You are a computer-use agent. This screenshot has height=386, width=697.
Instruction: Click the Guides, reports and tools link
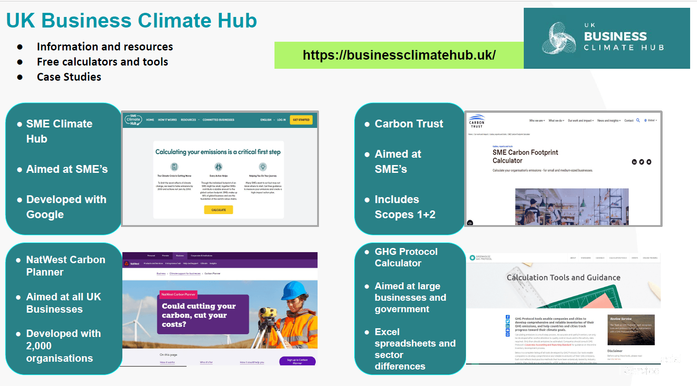(503, 147)
